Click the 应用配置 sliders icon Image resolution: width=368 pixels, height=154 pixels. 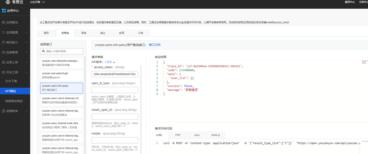click(3, 32)
